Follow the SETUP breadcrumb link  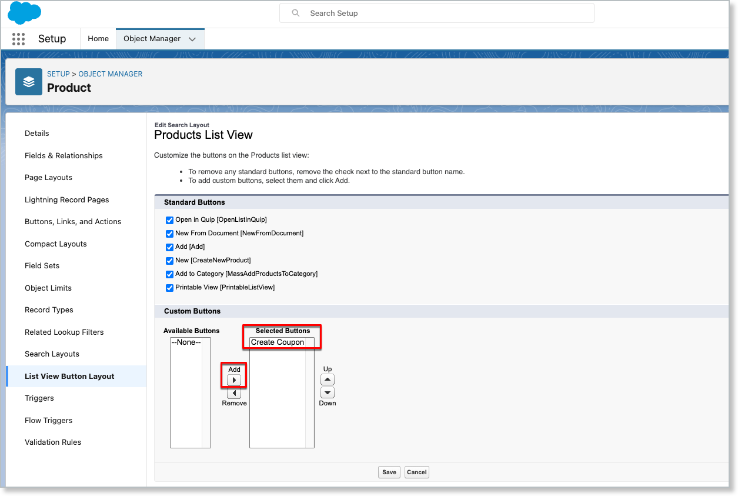[58, 74]
